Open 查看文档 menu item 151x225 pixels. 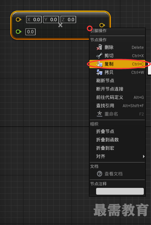coord(117,174)
